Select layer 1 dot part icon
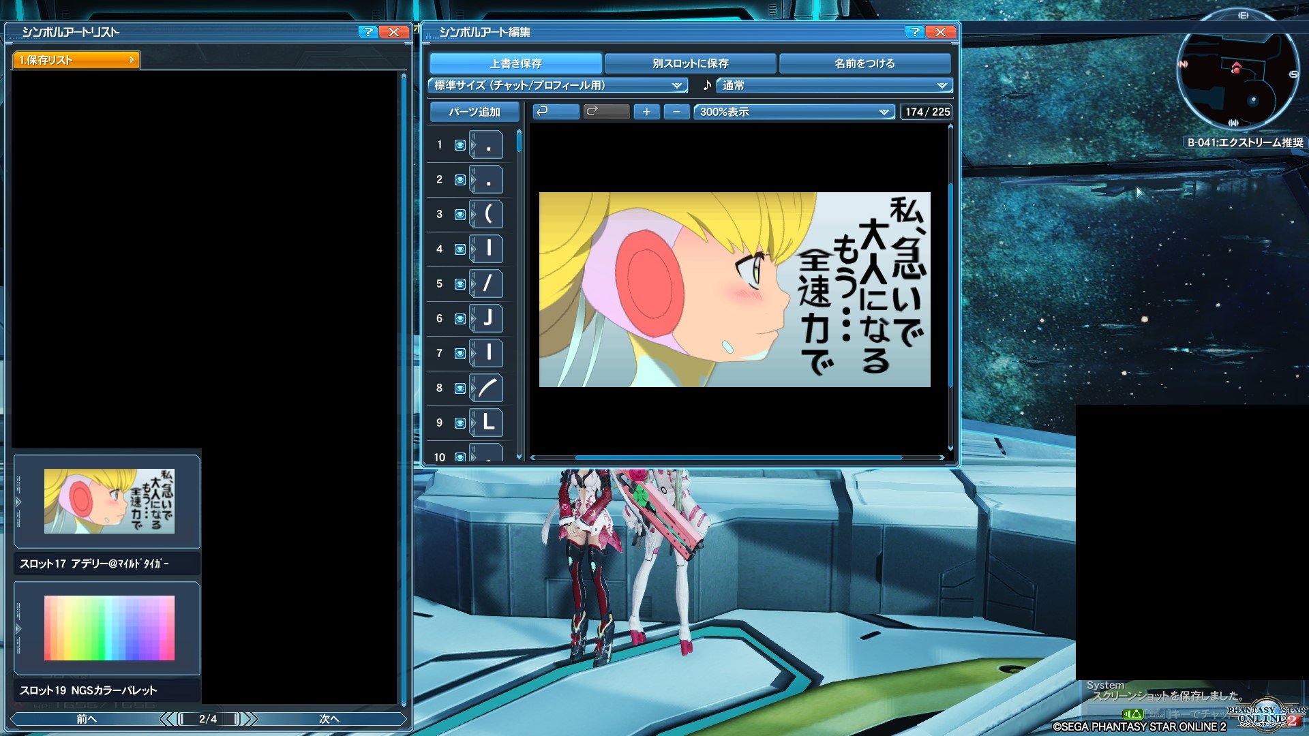This screenshot has width=1309, height=736. click(487, 145)
